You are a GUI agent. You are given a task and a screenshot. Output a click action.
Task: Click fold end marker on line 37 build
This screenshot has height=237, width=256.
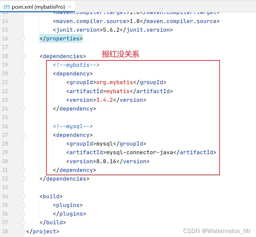point(23,223)
